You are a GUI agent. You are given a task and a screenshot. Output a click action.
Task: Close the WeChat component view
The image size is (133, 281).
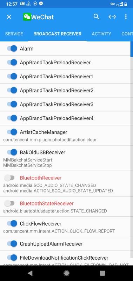9,17
